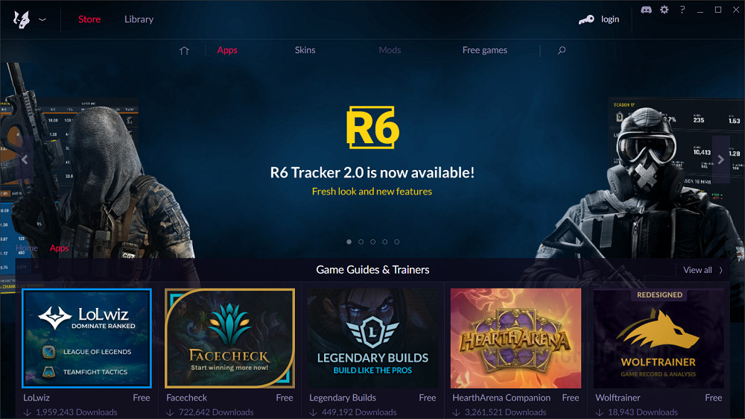Click the login link

(610, 19)
